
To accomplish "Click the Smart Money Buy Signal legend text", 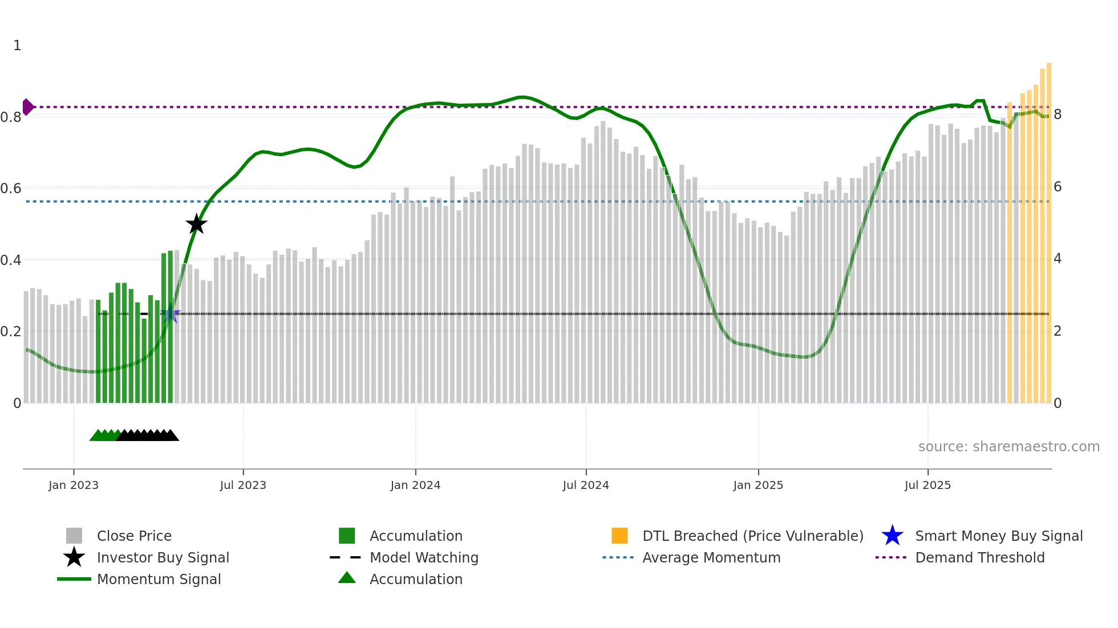I will pyautogui.click(x=999, y=536).
